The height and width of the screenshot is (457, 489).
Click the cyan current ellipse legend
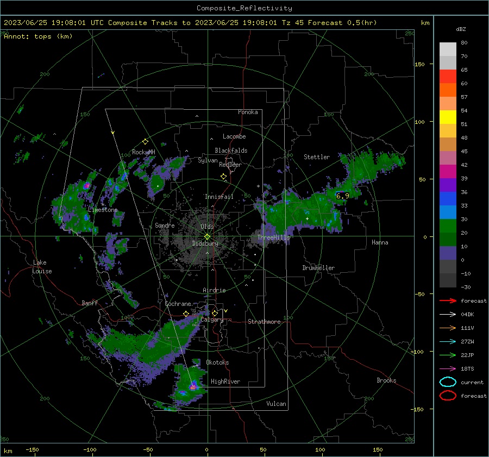click(x=448, y=382)
